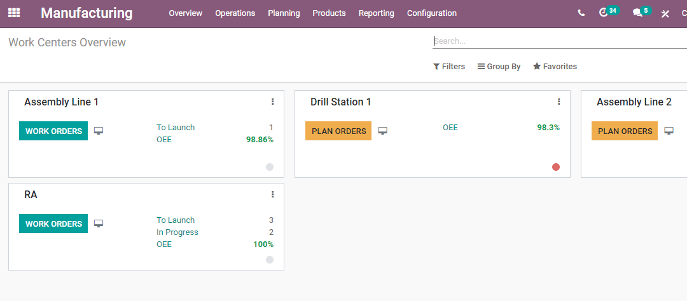Image resolution: width=687 pixels, height=301 pixels.
Task: Open tablet view icon for Drill Station 1
Action: pyautogui.click(x=382, y=131)
